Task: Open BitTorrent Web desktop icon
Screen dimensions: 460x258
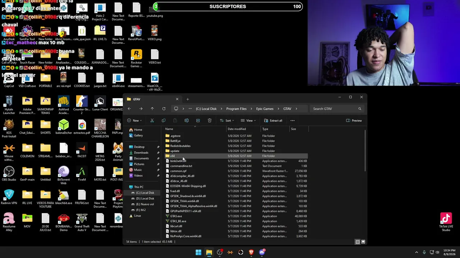Action: click(x=64, y=175)
